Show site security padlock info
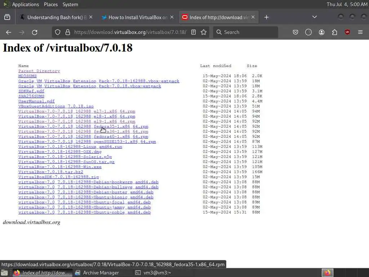This screenshot has height=277, width=369. 68,32
